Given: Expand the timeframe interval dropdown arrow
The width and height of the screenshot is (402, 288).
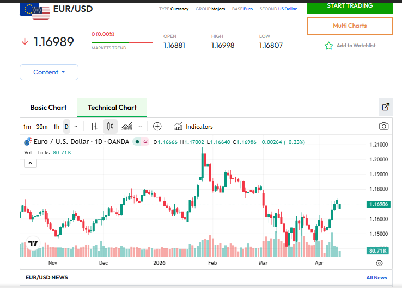Looking at the screenshot, I should [x=76, y=127].
